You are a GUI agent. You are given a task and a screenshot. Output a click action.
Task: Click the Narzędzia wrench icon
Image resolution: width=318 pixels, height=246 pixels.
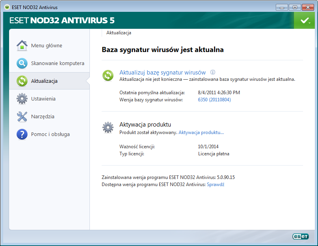click(22, 117)
